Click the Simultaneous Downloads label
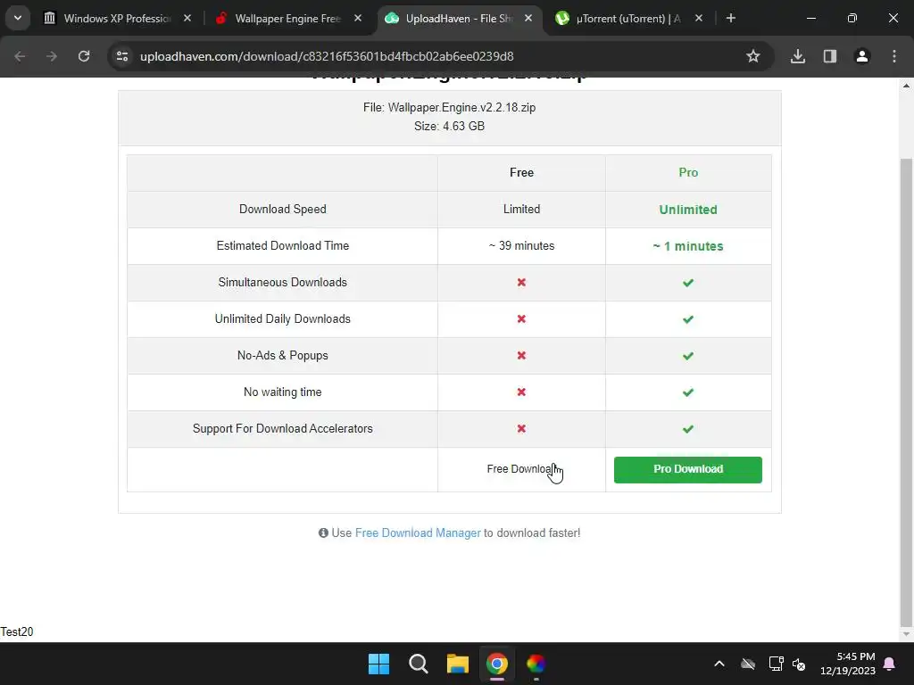This screenshot has width=914, height=685. tap(283, 283)
